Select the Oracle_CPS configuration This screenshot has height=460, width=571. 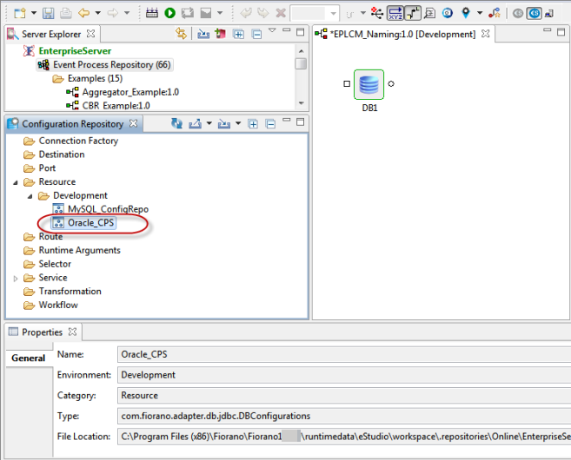click(90, 222)
